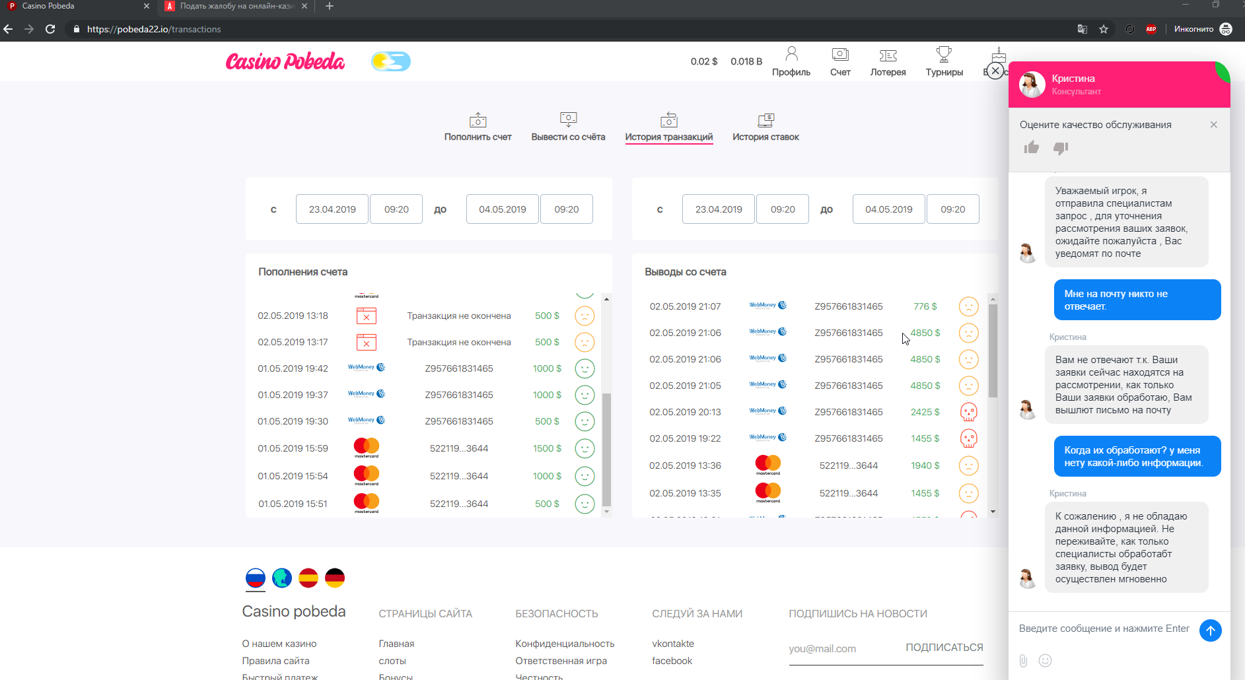This screenshot has height=680, width=1245.
Task: Open the Лотерея lottery icon
Action: [x=888, y=55]
